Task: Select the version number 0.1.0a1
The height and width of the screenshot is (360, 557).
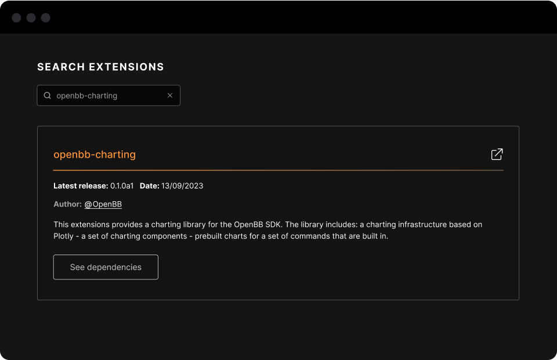Action: point(122,186)
